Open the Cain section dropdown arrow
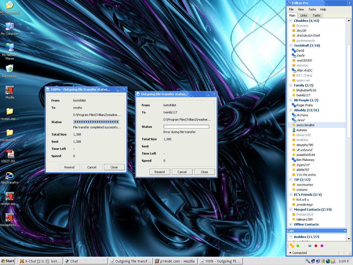 345,231
